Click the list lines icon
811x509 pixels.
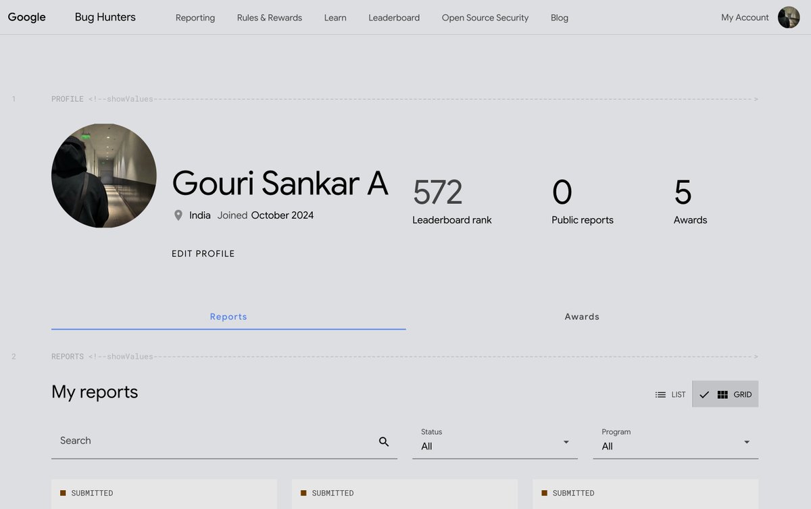(660, 395)
